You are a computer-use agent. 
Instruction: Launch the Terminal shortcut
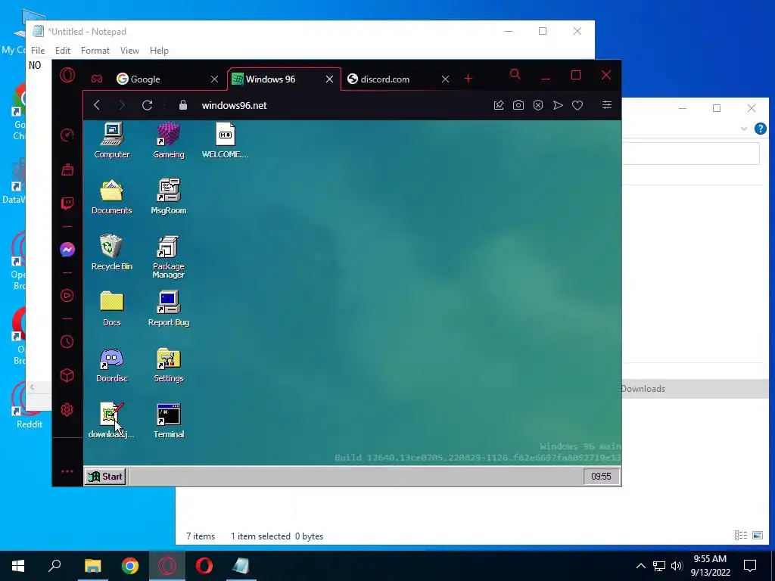(169, 421)
